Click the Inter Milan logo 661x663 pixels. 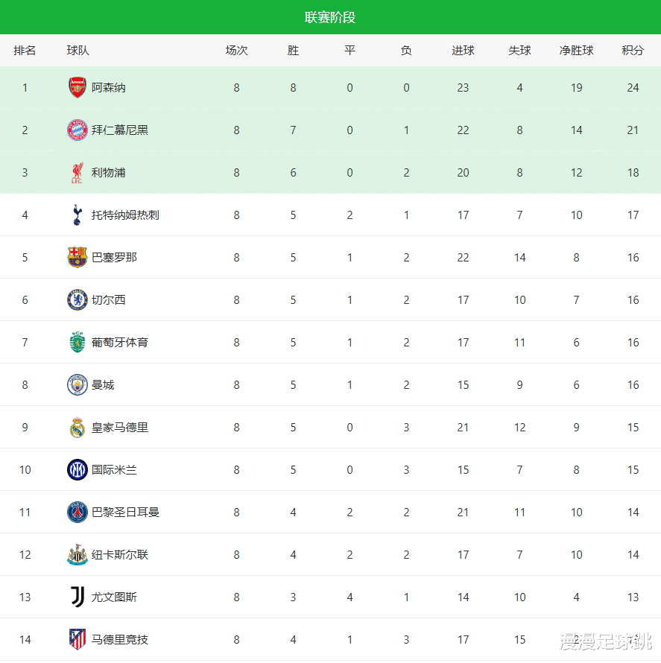(x=78, y=470)
